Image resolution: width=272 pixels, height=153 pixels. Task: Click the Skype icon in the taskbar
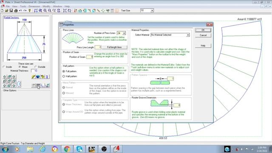[x=79, y=149]
